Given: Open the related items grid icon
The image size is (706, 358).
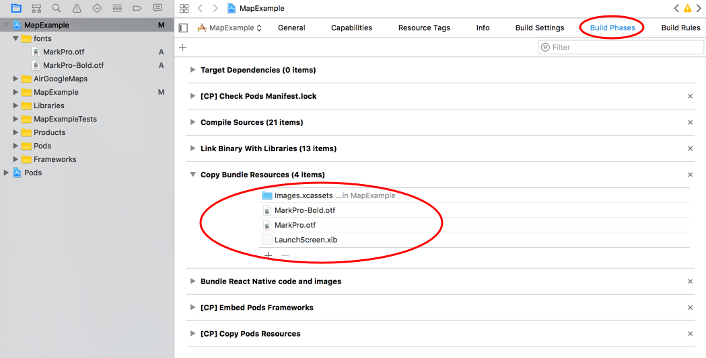Looking at the screenshot, I should click(184, 8).
